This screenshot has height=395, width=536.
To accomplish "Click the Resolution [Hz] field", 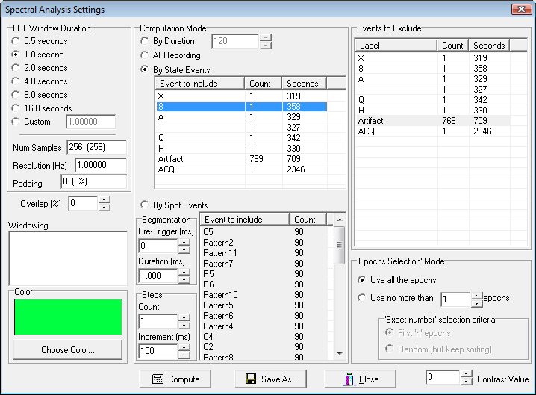I will coord(101,165).
